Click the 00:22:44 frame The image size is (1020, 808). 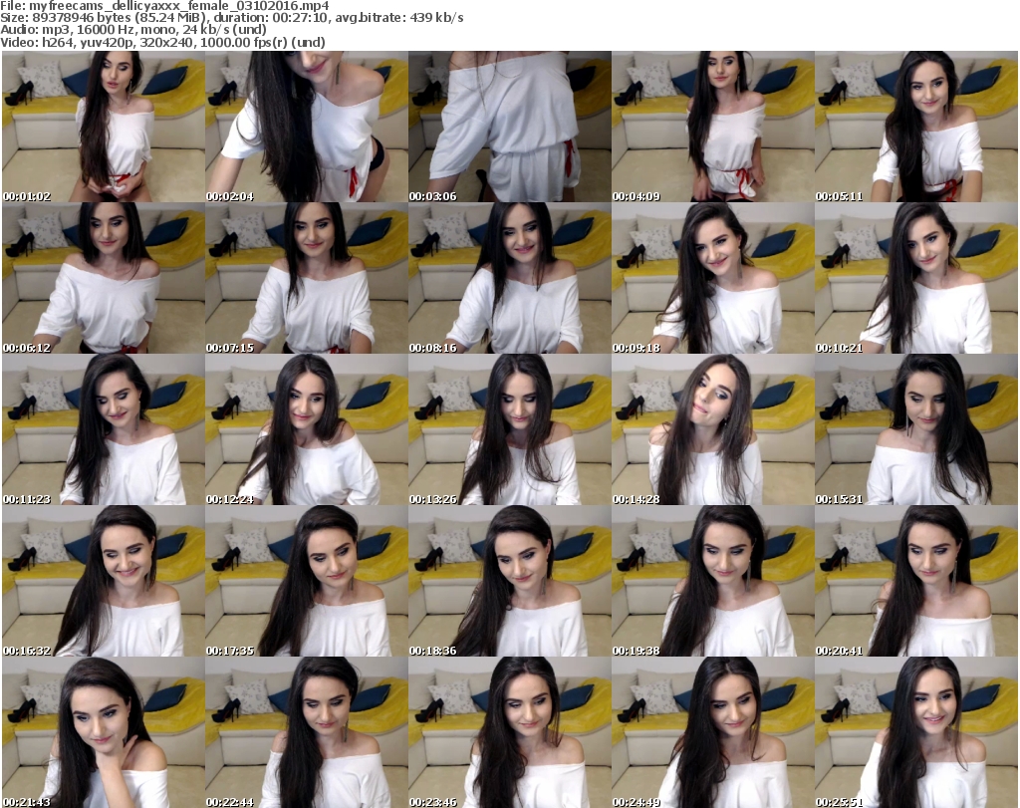[x=307, y=732]
